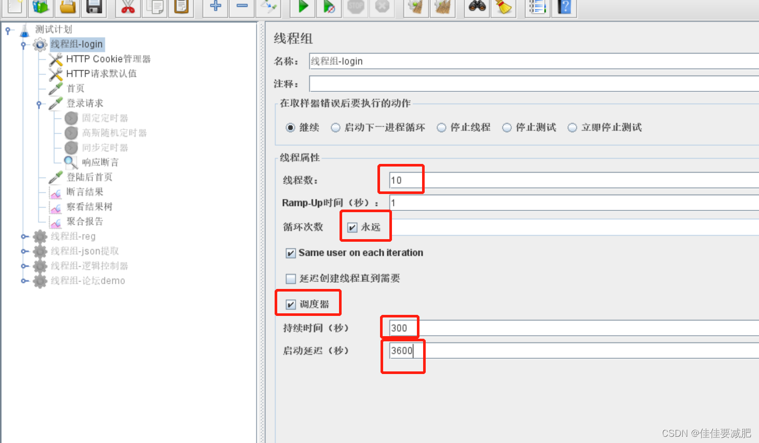
Task: Open the Templates toolbar icon
Action: coord(41,6)
